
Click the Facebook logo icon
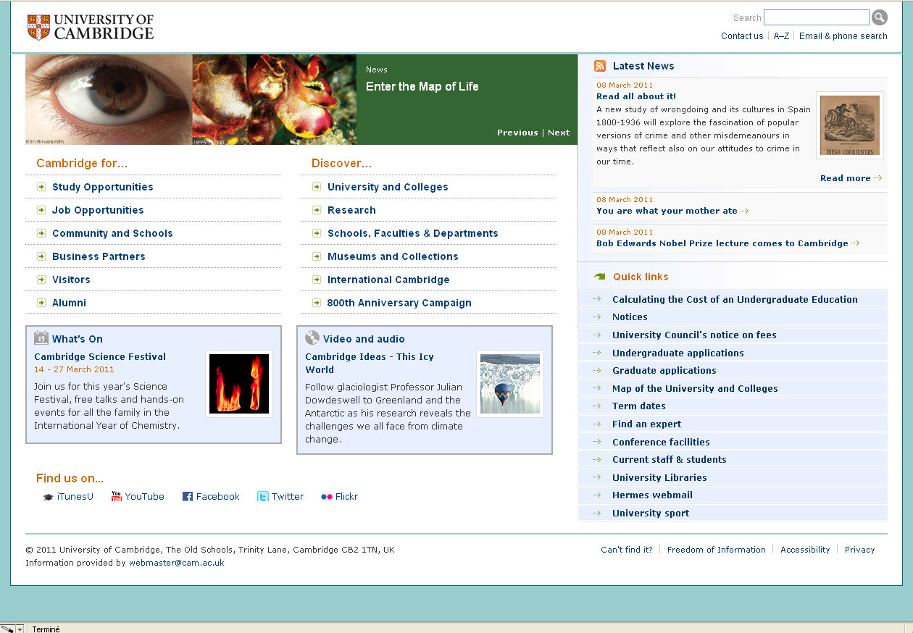click(x=188, y=497)
